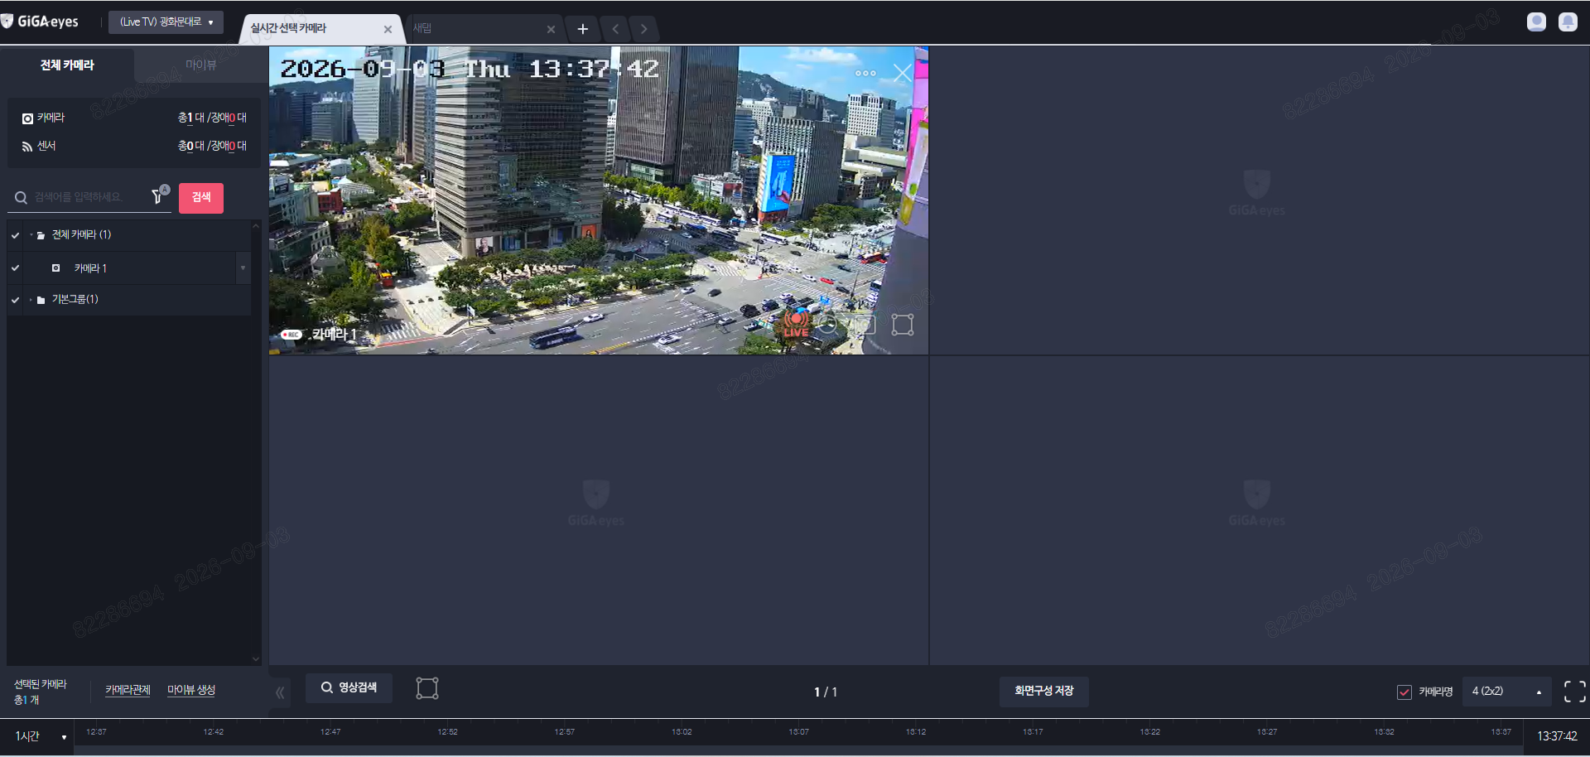Open the first user profile icon
This screenshot has height=757, width=1590.
(x=1536, y=22)
